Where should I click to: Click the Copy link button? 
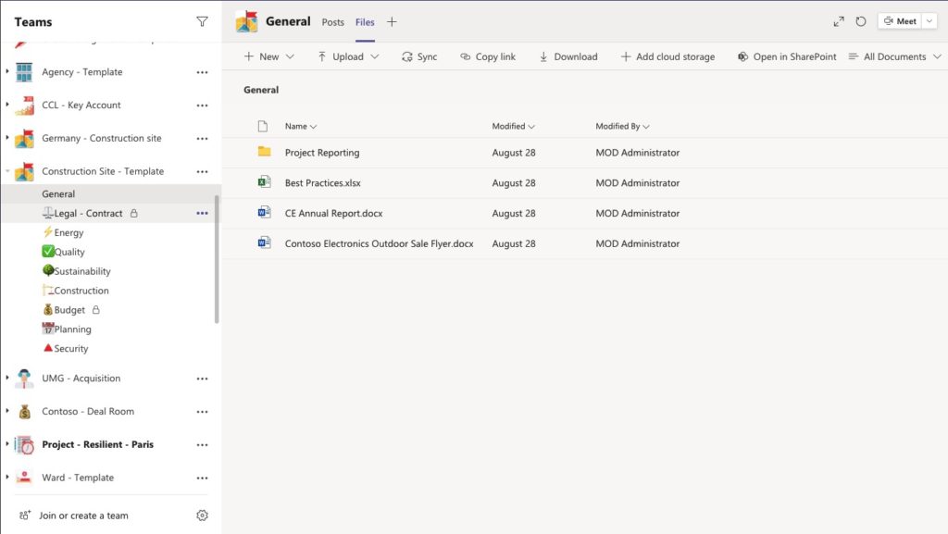click(x=487, y=56)
